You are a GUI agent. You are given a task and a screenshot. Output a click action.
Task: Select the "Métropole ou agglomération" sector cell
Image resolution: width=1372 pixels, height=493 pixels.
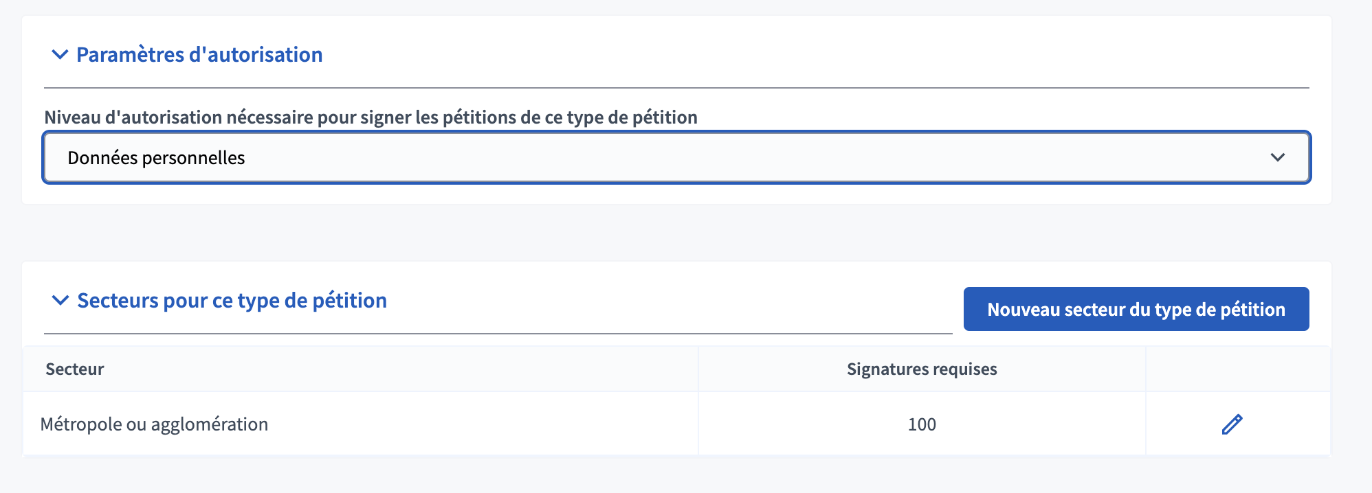click(x=154, y=424)
